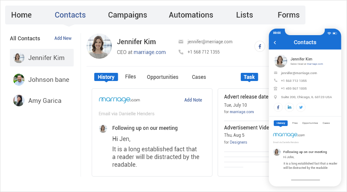Click the phone icon beside +1 568 712 1355
Image resolution: width=347 pixels, height=192 pixels.
coord(181,52)
